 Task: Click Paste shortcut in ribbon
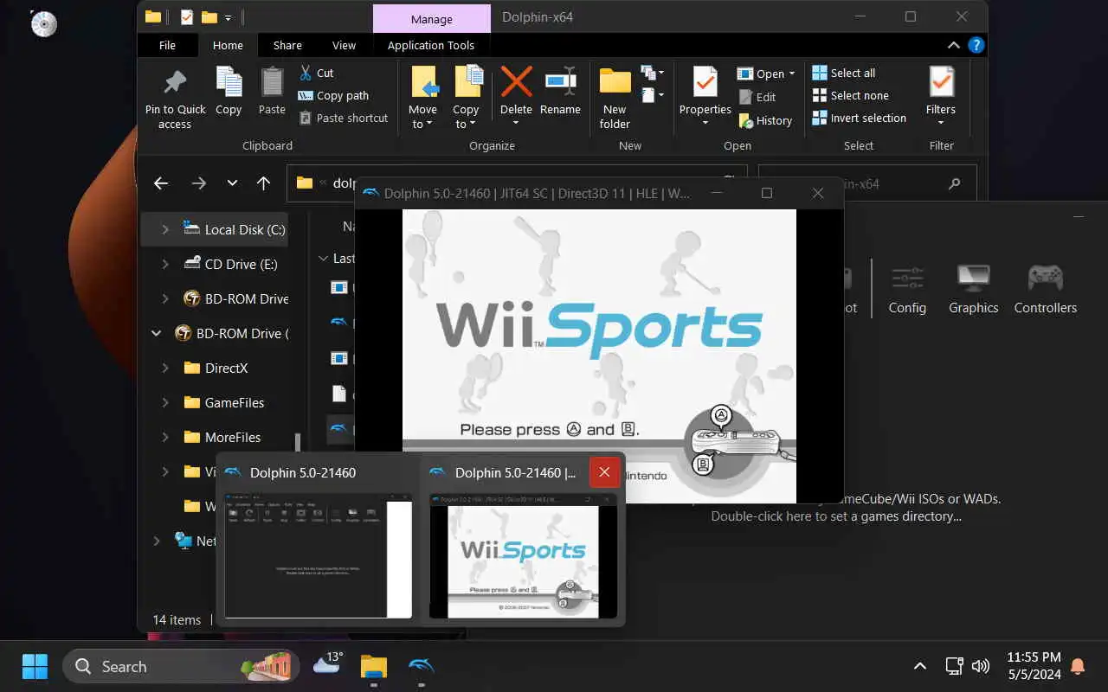[x=343, y=118]
